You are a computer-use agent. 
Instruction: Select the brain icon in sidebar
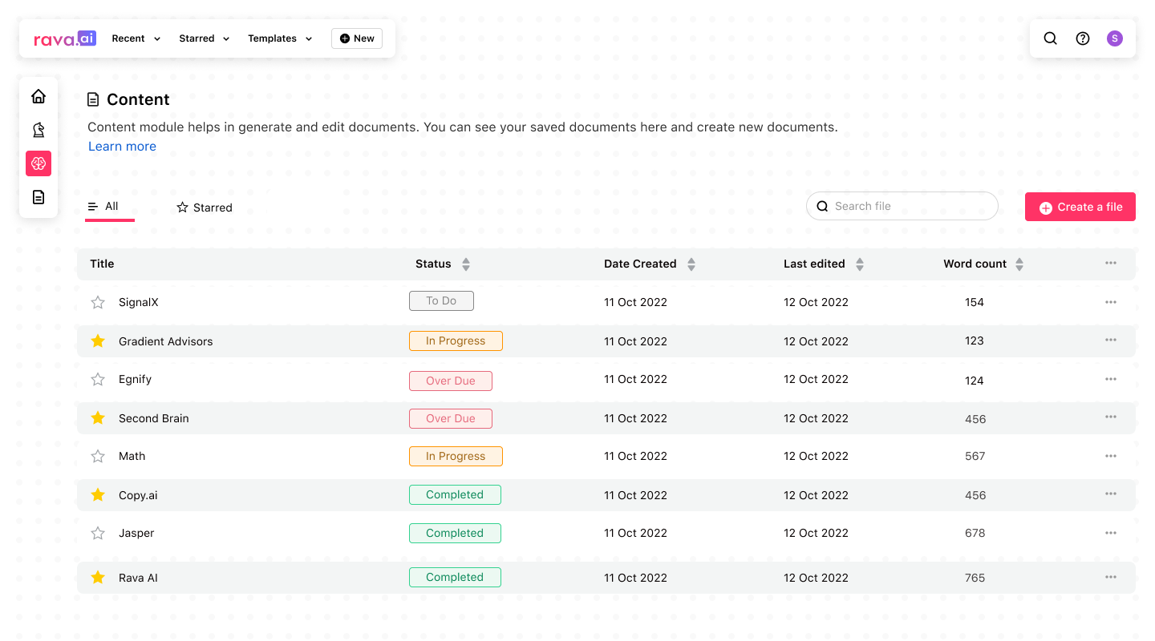coord(38,163)
